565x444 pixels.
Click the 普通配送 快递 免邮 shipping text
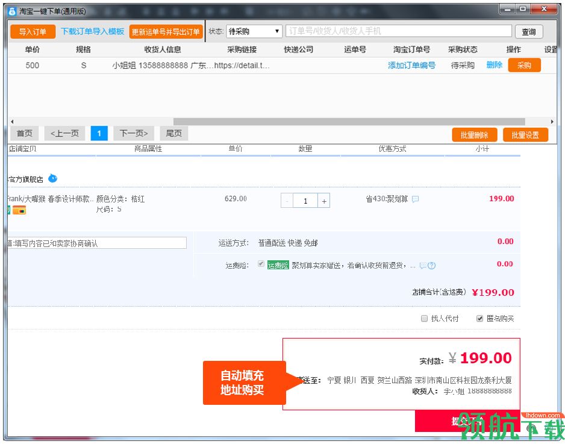[288, 243]
